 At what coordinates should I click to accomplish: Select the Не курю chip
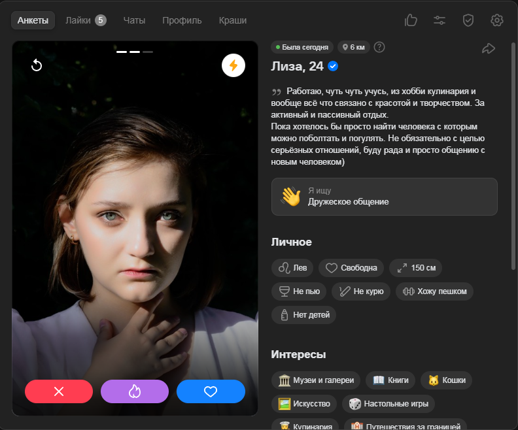(x=361, y=291)
